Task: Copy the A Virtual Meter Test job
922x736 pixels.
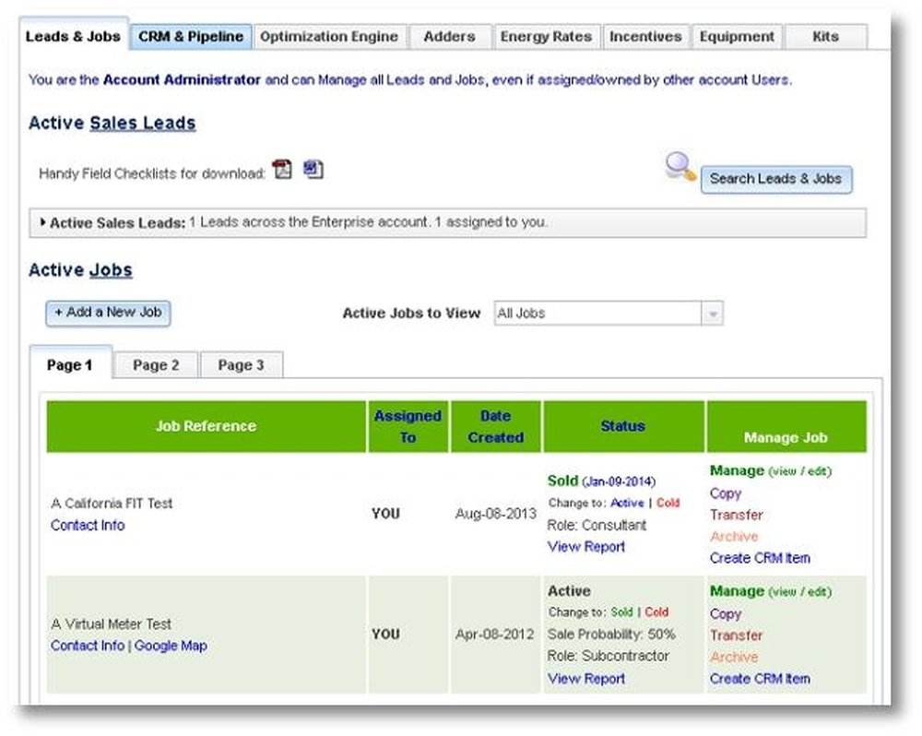Action: (726, 613)
